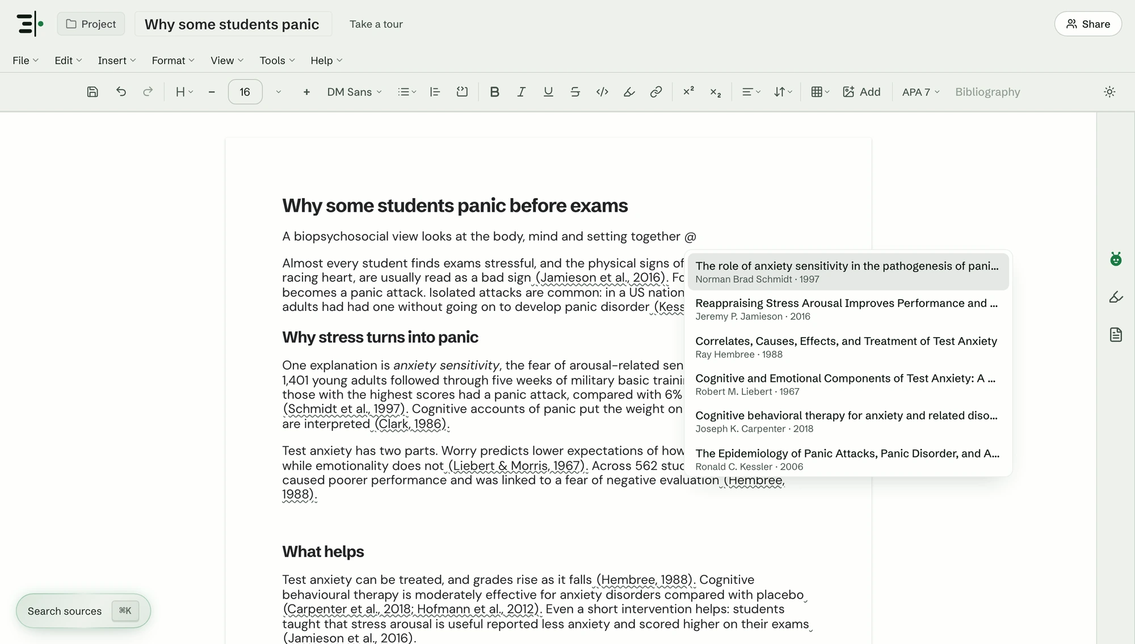Select the Jeremy P. Jamieson 2016 source
The height and width of the screenshot is (644, 1135).
(x=848, y=309)
